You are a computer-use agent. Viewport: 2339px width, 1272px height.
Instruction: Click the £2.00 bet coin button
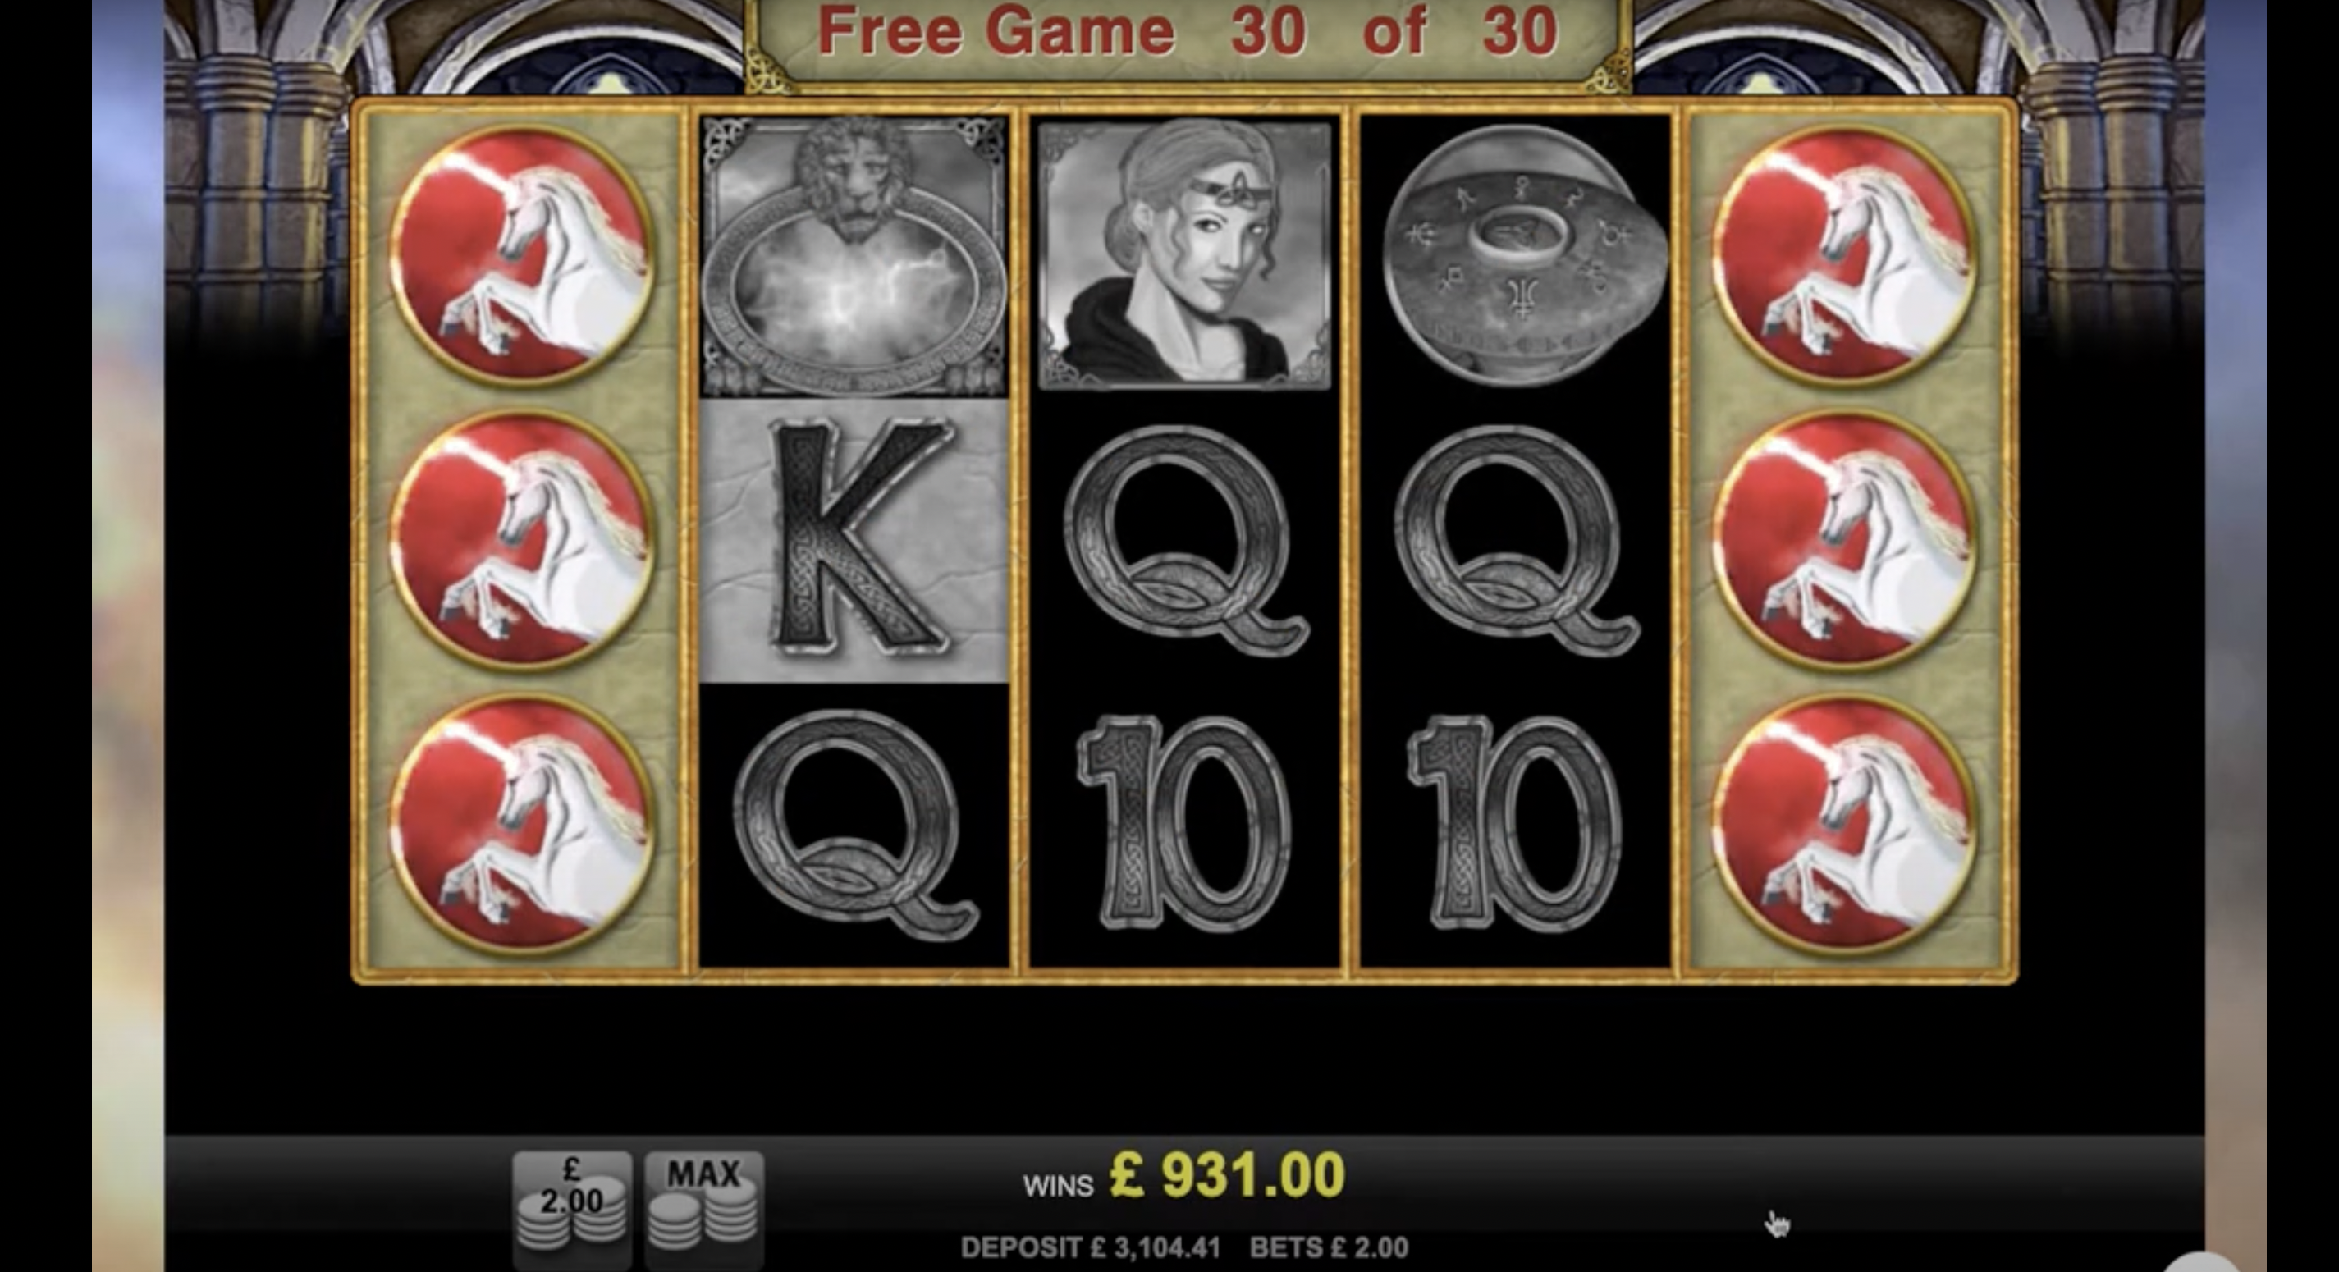(x=571, y=1207)
